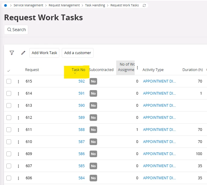
Task: Toggle the select-all rows checkmark
Action: pos(8,71)
